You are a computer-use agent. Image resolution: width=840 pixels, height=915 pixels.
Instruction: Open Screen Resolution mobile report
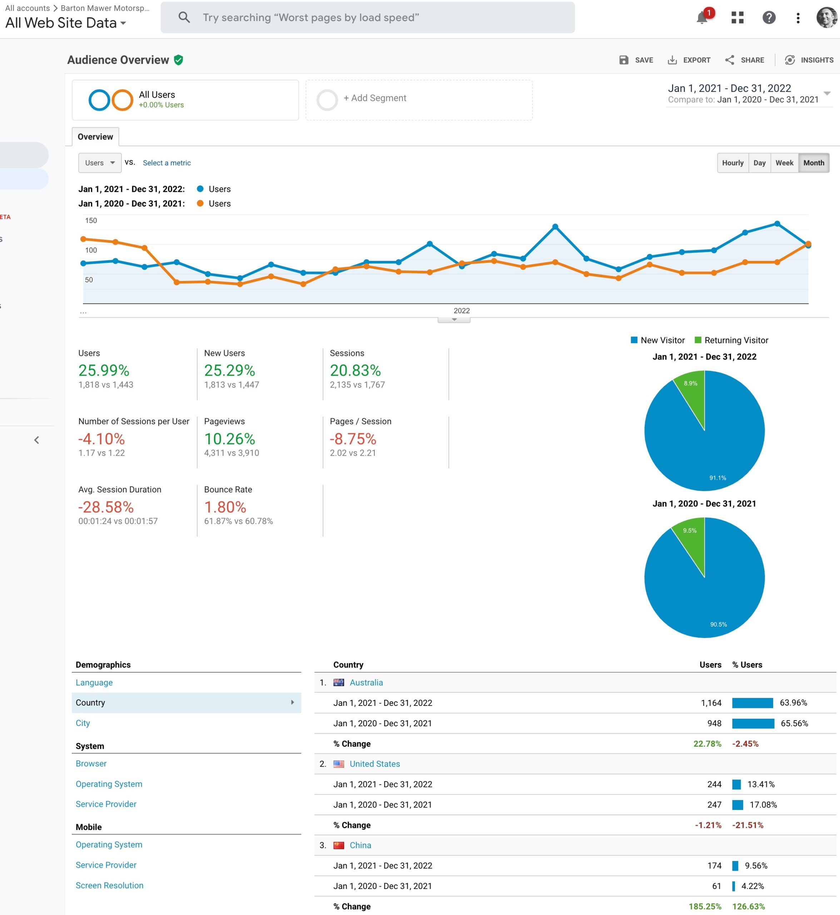pyautogui.click(x=110, y=885)
